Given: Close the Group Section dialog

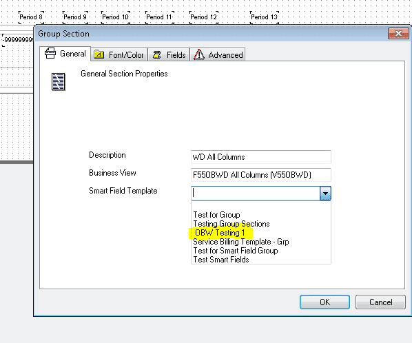Looking at the screenshot, I should point(398,34).
